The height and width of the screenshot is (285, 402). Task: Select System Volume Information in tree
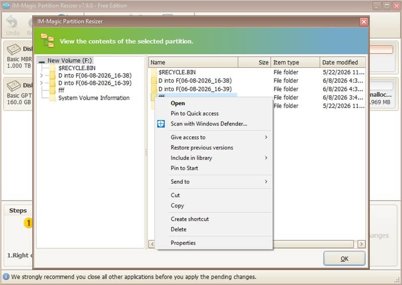point(94,98)
